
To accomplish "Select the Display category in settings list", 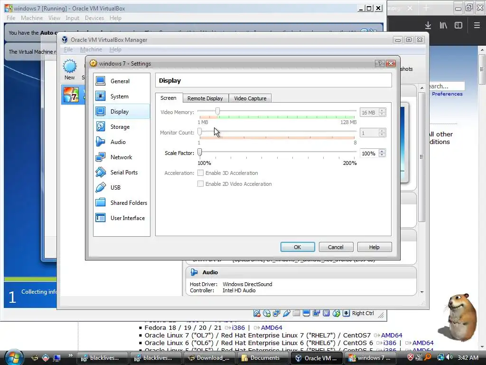I will click(121, 111).
